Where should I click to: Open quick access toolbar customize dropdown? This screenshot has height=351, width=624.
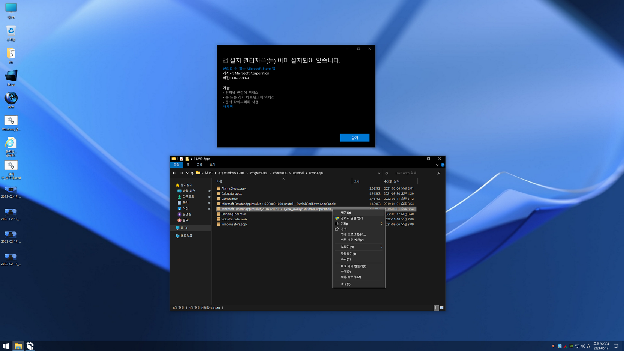191,159
